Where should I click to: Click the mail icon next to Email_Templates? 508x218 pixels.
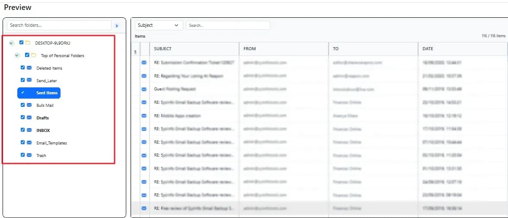(x=29, y=143)
